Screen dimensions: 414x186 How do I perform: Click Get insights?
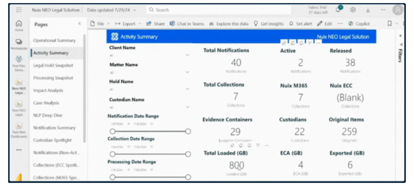268,24
